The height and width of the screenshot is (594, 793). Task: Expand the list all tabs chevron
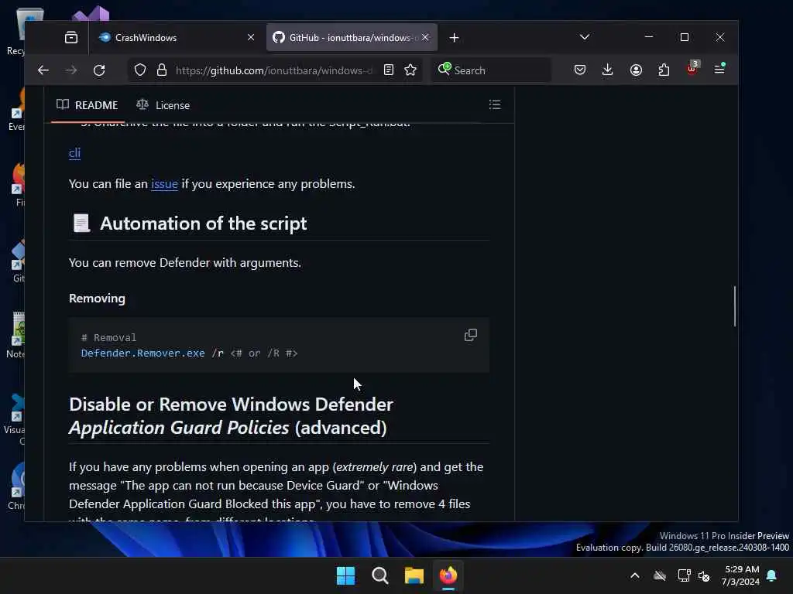(x=585, y=37)
